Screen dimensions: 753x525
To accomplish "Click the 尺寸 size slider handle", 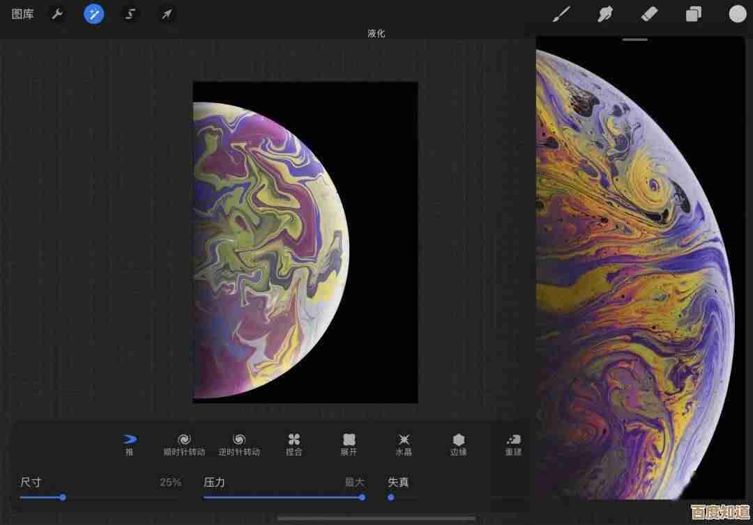I will tap(63, 497).
